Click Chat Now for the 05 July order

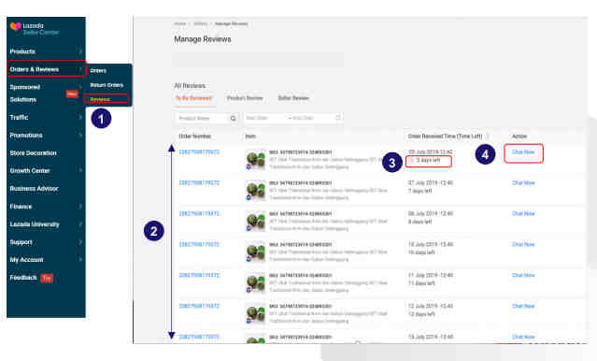coord(523,152)
